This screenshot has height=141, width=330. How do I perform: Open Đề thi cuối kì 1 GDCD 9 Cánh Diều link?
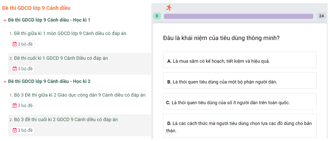point(61,58)
